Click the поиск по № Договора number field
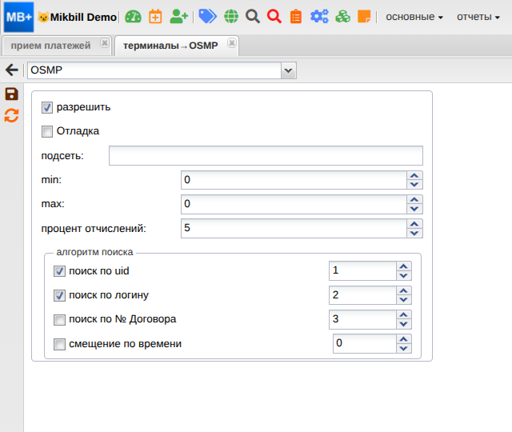Viewport: 512px width, 432px height. (x=362, y=319)
